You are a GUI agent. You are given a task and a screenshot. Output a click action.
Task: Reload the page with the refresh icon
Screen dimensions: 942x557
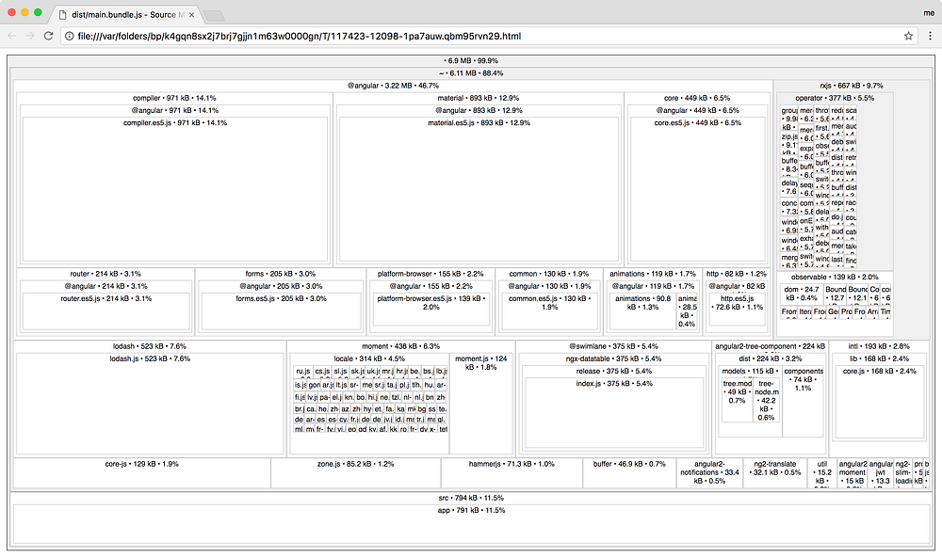49,36
